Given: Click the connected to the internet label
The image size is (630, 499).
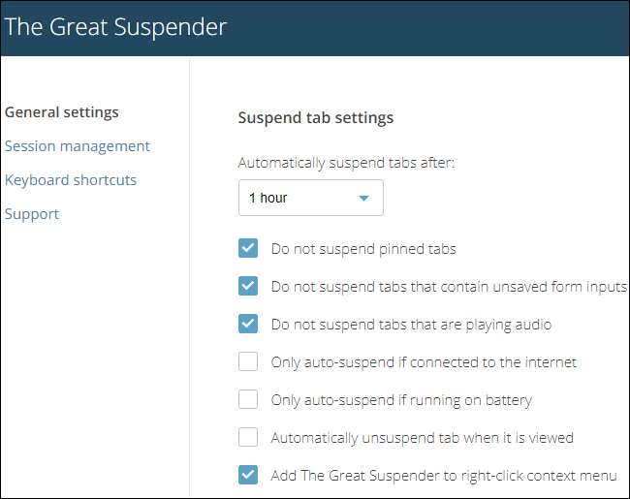Looking at the screenshot, I should [424, 362].
